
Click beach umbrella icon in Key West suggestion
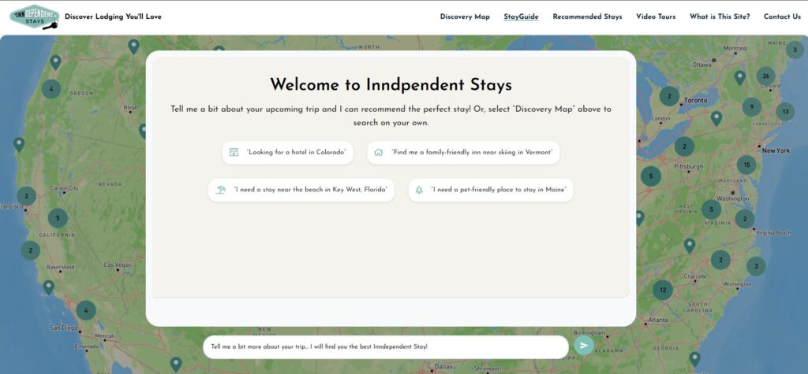(x=221, y=190)
